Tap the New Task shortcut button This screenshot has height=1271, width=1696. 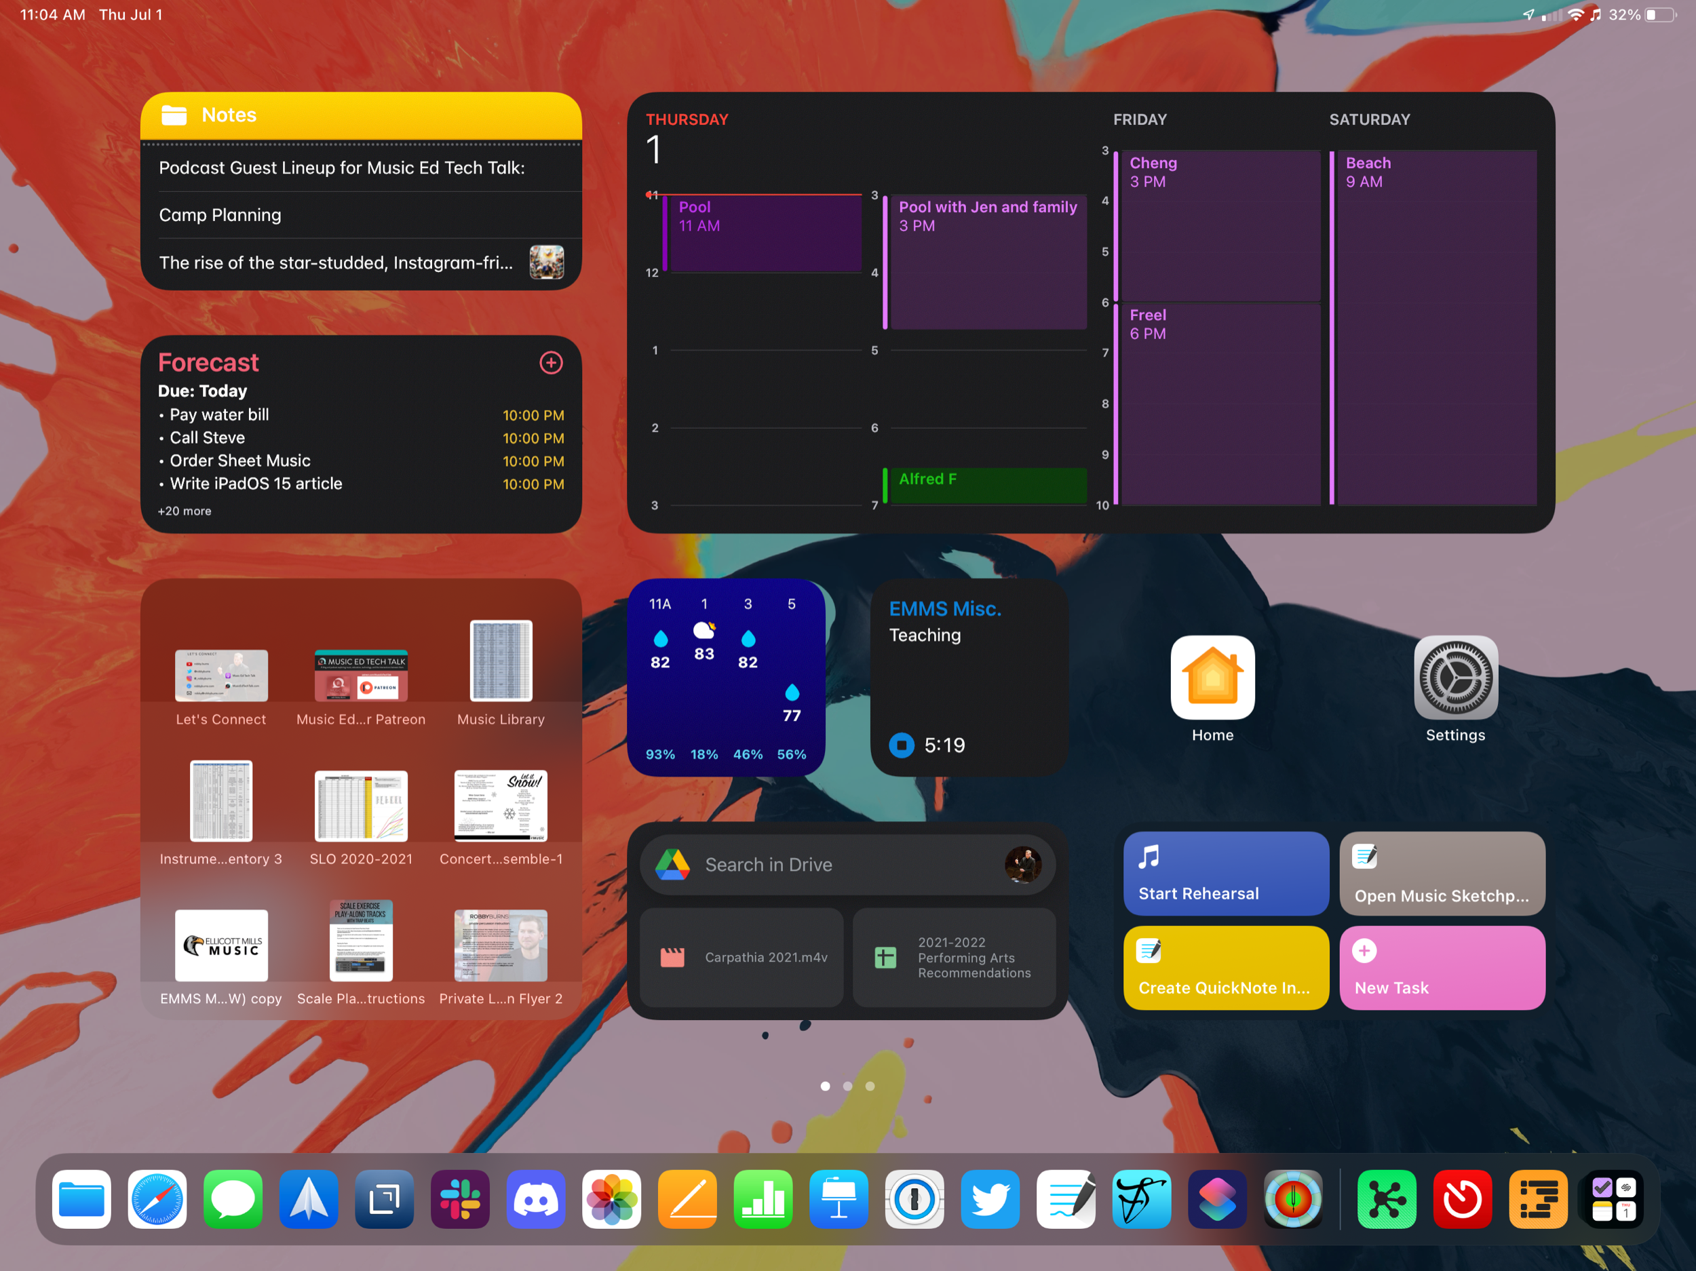[1440, 968]
